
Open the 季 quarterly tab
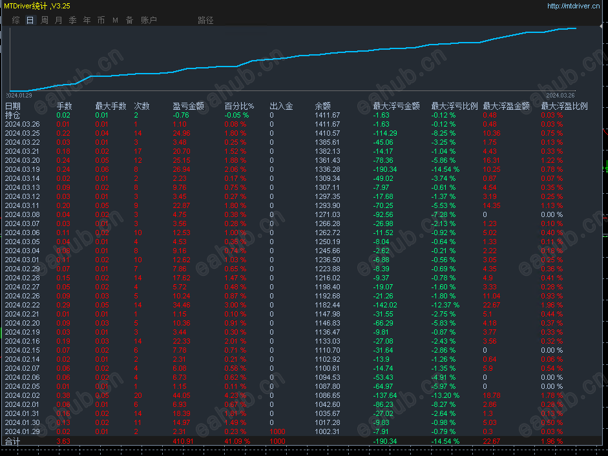point(73,20)
